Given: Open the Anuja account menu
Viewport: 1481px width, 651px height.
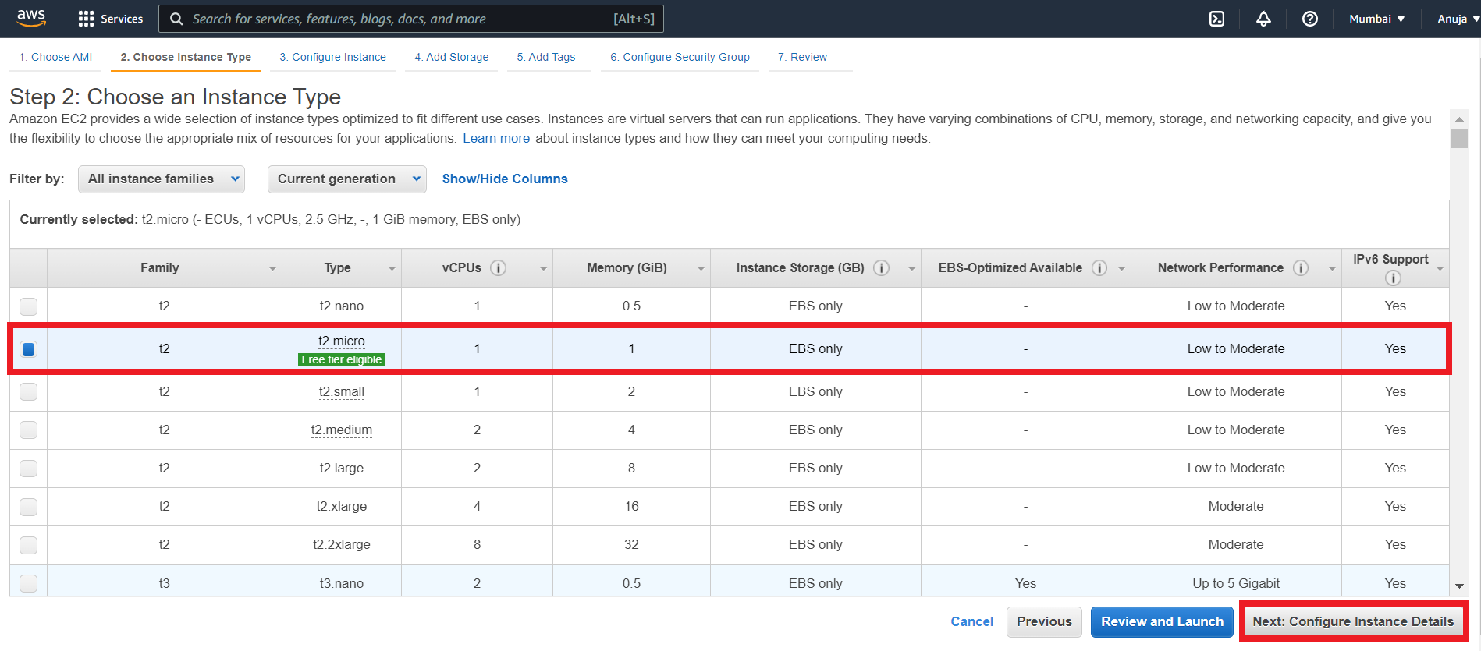Looking at the screenshot, I should pyautogui.click(x=1458, y=19).
